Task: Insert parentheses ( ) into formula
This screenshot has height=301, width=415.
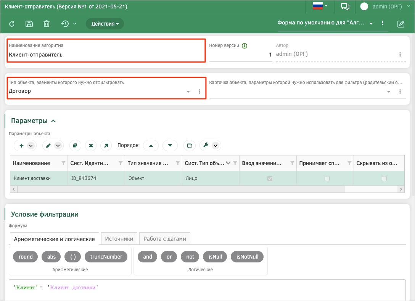Action: [x=73, y=257]
